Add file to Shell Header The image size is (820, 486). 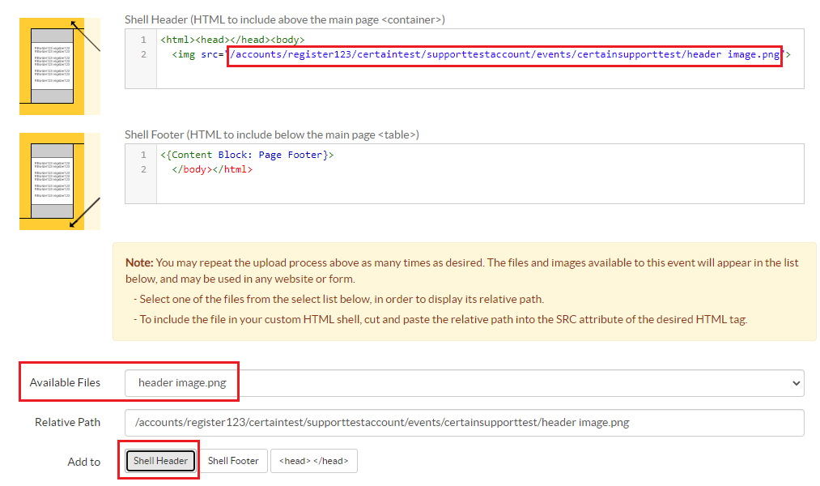[x=160, y=461]
